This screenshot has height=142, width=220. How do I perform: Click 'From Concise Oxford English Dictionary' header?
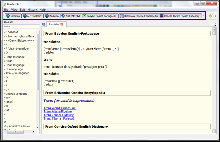(x=127, y=127)
